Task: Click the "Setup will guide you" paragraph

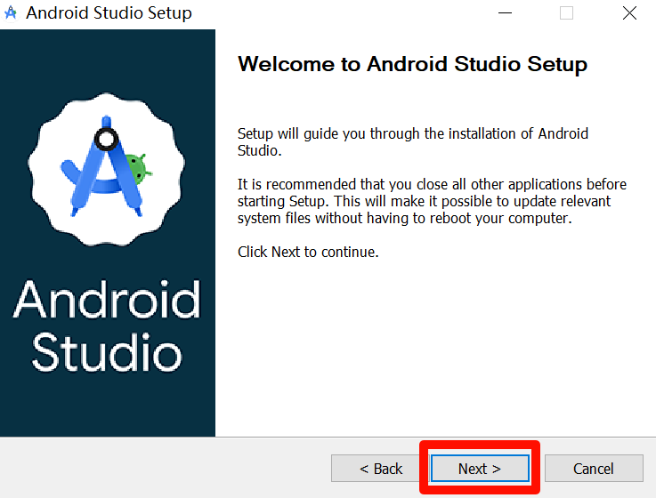Action: pyautogui.click(x=412, y=142)
